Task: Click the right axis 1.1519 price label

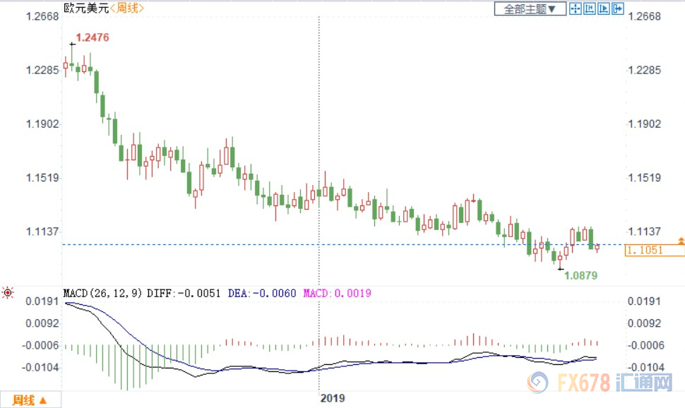Action: (644, 178)
